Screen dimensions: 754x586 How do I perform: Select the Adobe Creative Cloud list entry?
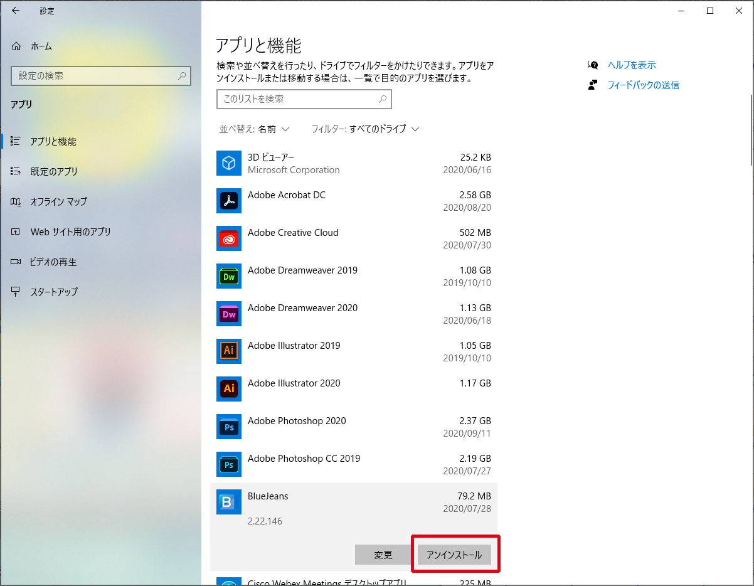pos(354,238)
